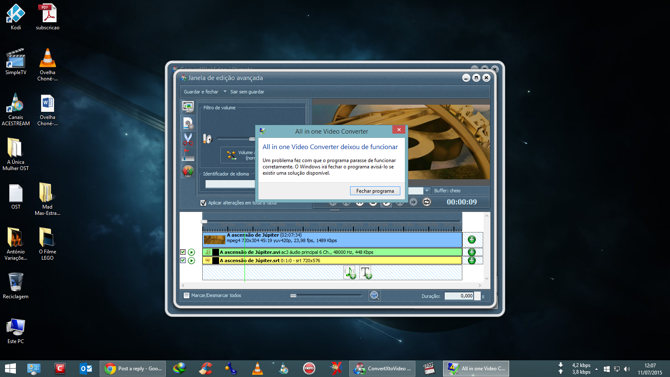The image size is (670, 377).
Task: Click Guardar e fechar menu item
Action: pyautogui.click(x=201, y=92)
